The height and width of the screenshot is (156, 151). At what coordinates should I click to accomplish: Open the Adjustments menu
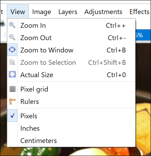tap(103, 12)
